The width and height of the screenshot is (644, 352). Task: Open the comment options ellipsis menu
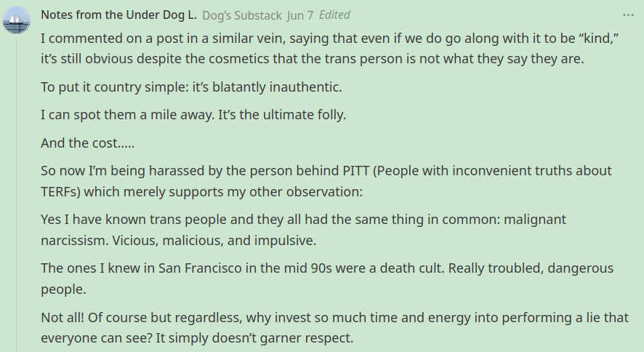[x=628, y=15]
